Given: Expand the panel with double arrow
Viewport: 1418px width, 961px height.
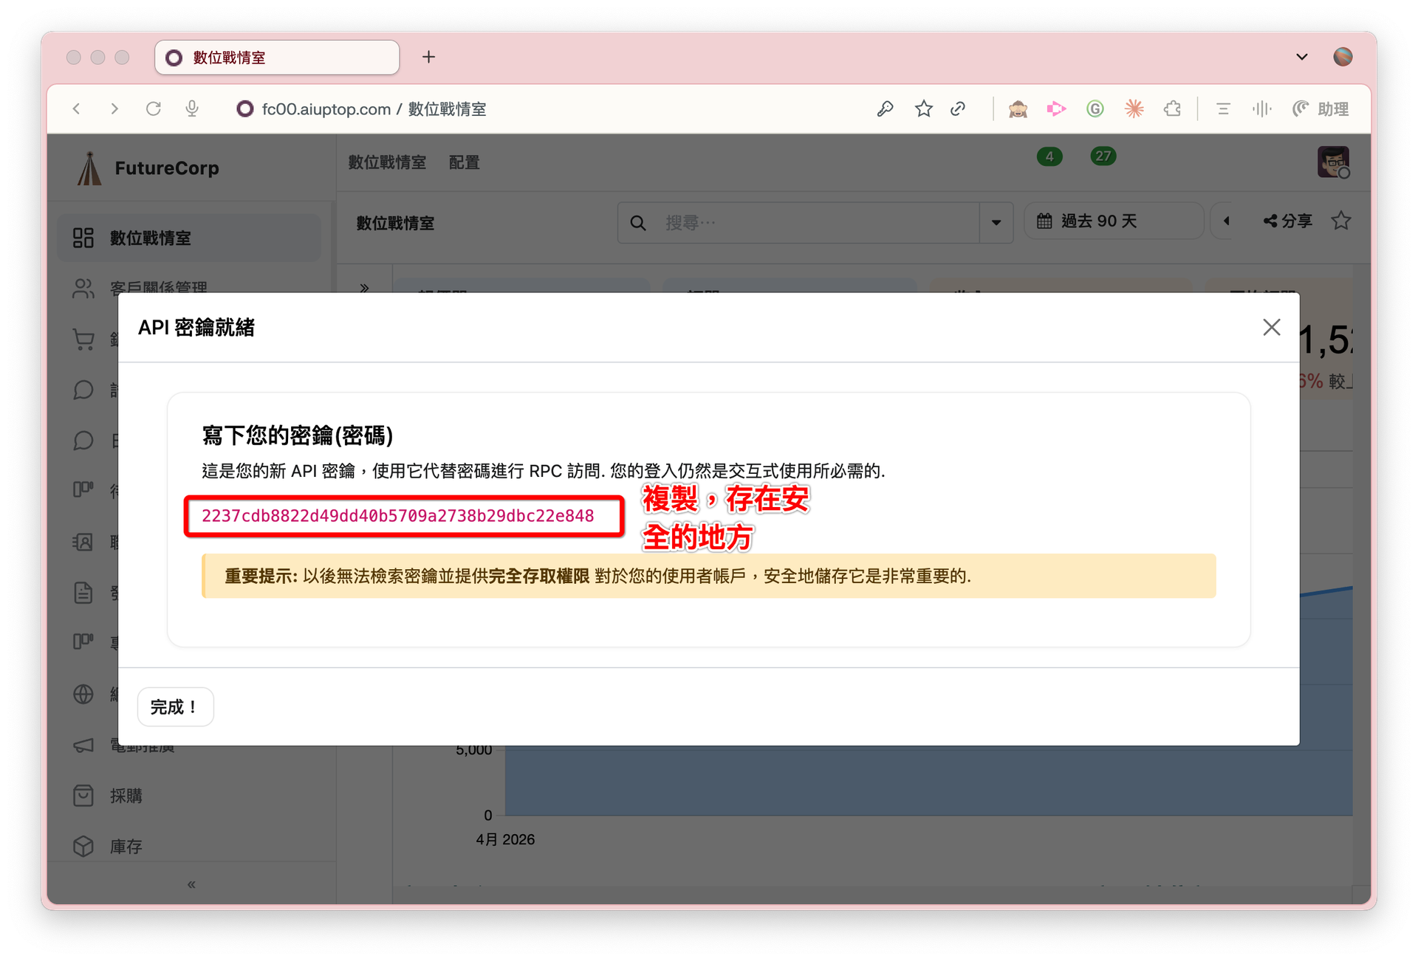Looking at the screenshot, I should click(x=364, y=288).
